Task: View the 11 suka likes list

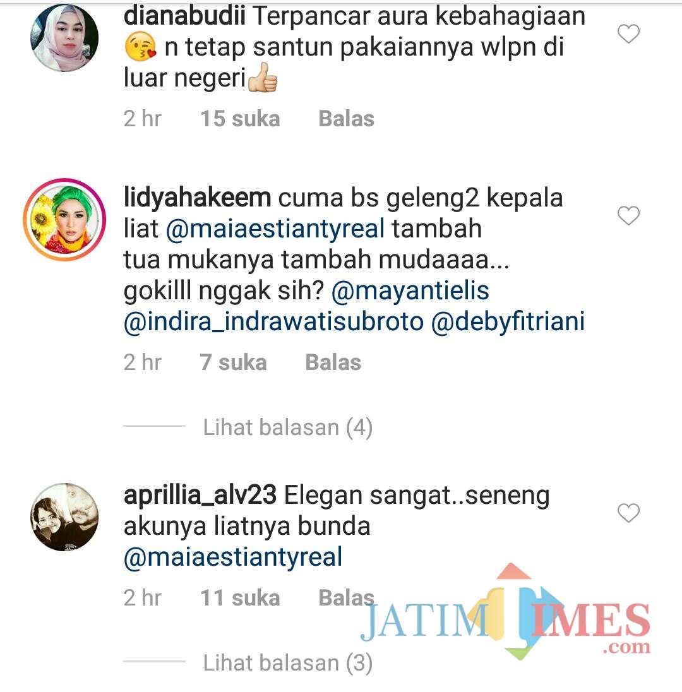Action: point(240,598)
